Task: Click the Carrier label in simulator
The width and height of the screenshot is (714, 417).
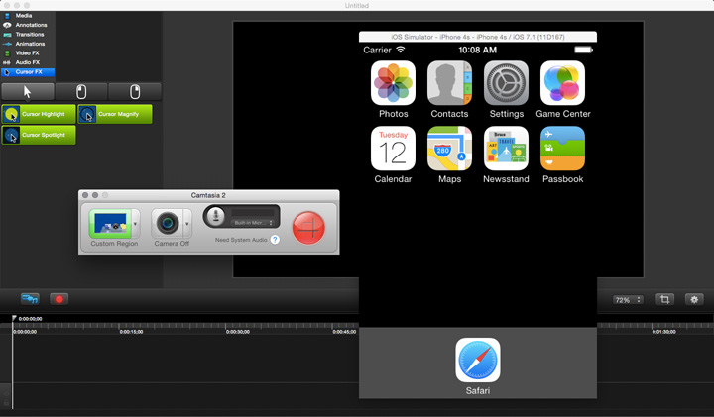Action: pos(377,51)
